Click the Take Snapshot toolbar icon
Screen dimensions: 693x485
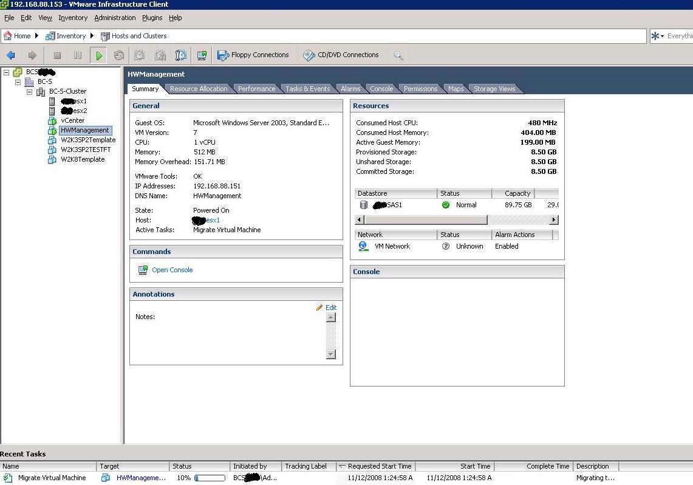(x=139, y=55)
